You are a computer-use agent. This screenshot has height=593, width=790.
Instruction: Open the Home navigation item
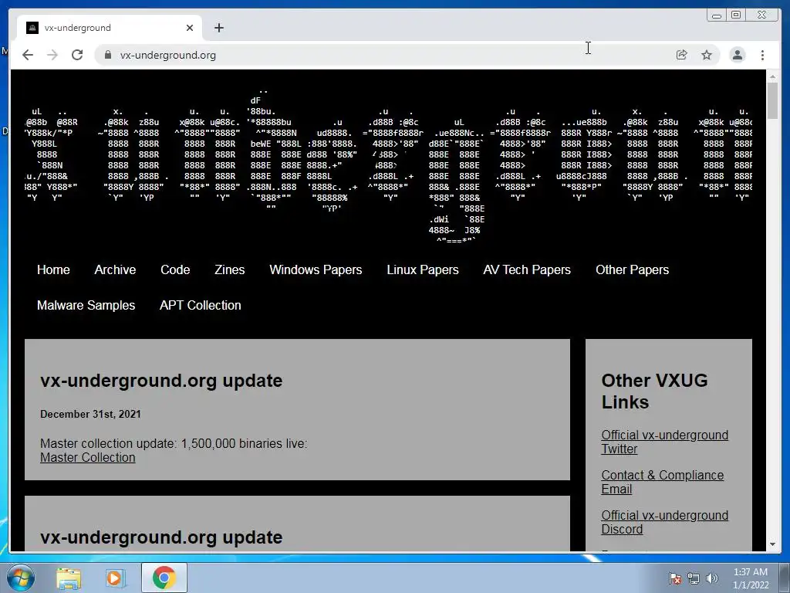(x=53, y=269)
